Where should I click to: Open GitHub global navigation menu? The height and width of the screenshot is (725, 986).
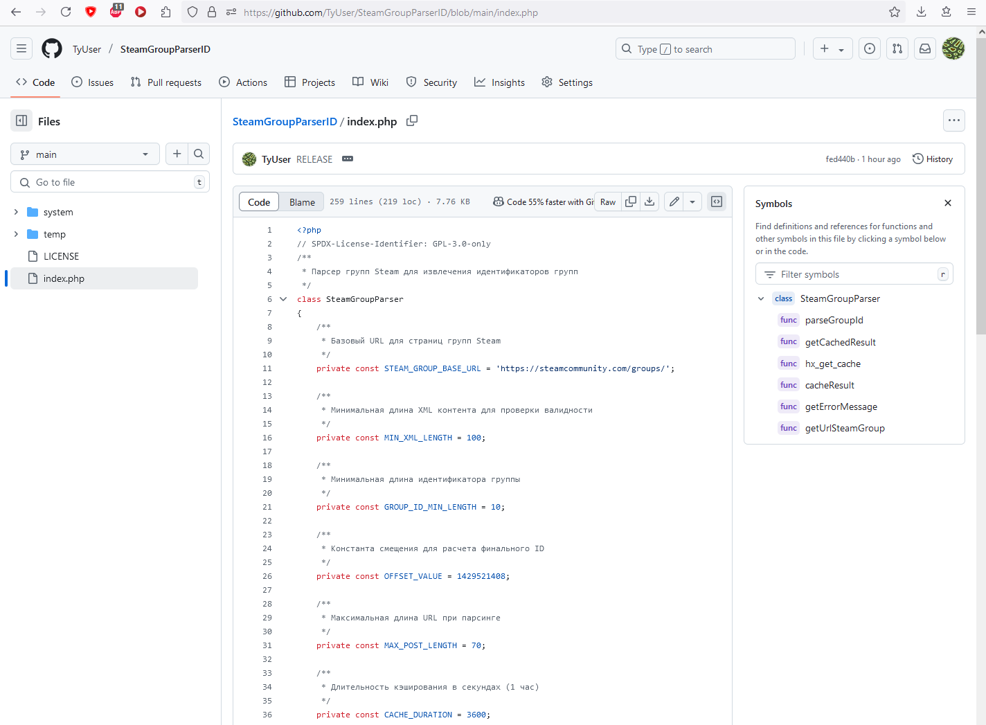pos(21,48)
